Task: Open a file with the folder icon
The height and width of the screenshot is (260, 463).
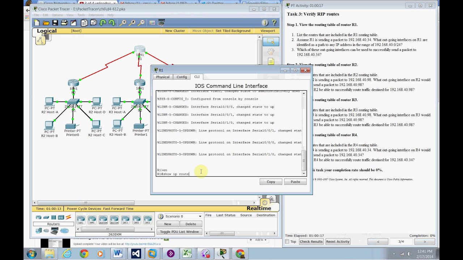Action: (46, 23)
